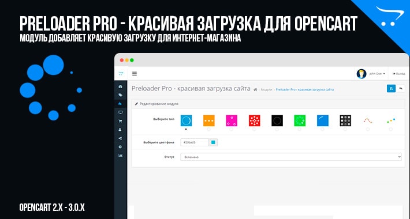The height and width of the screenshot is (219, 410).
Task: Click the Выберите тип label
Action: (x=163, y=119)
